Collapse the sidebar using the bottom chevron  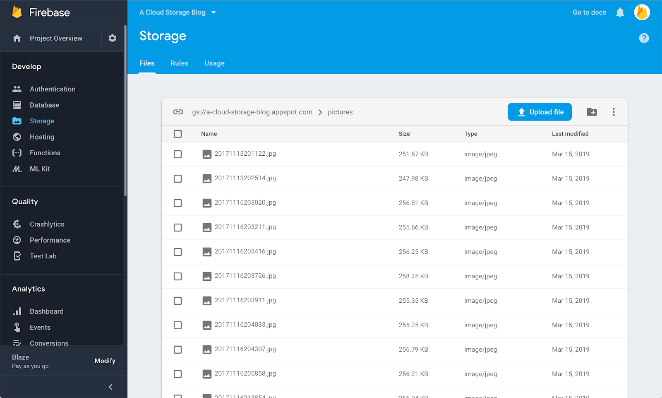[x=110, y=387]
